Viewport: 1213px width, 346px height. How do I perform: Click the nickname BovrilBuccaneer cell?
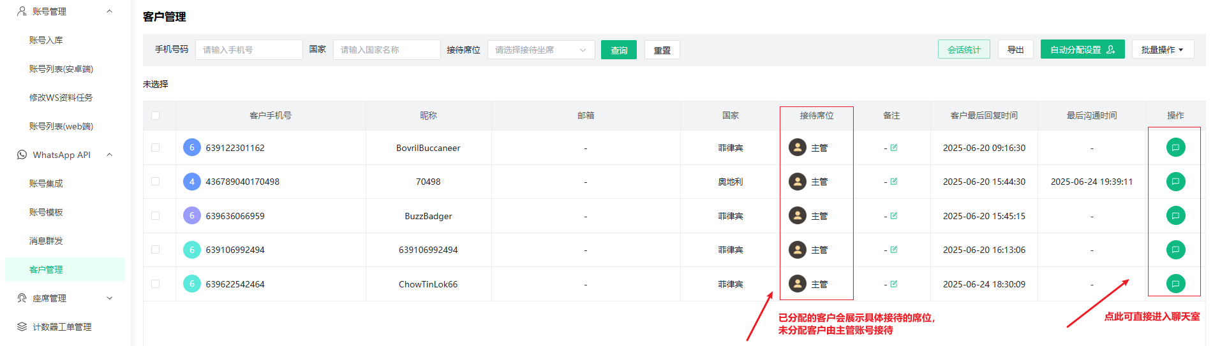[428, 148]
